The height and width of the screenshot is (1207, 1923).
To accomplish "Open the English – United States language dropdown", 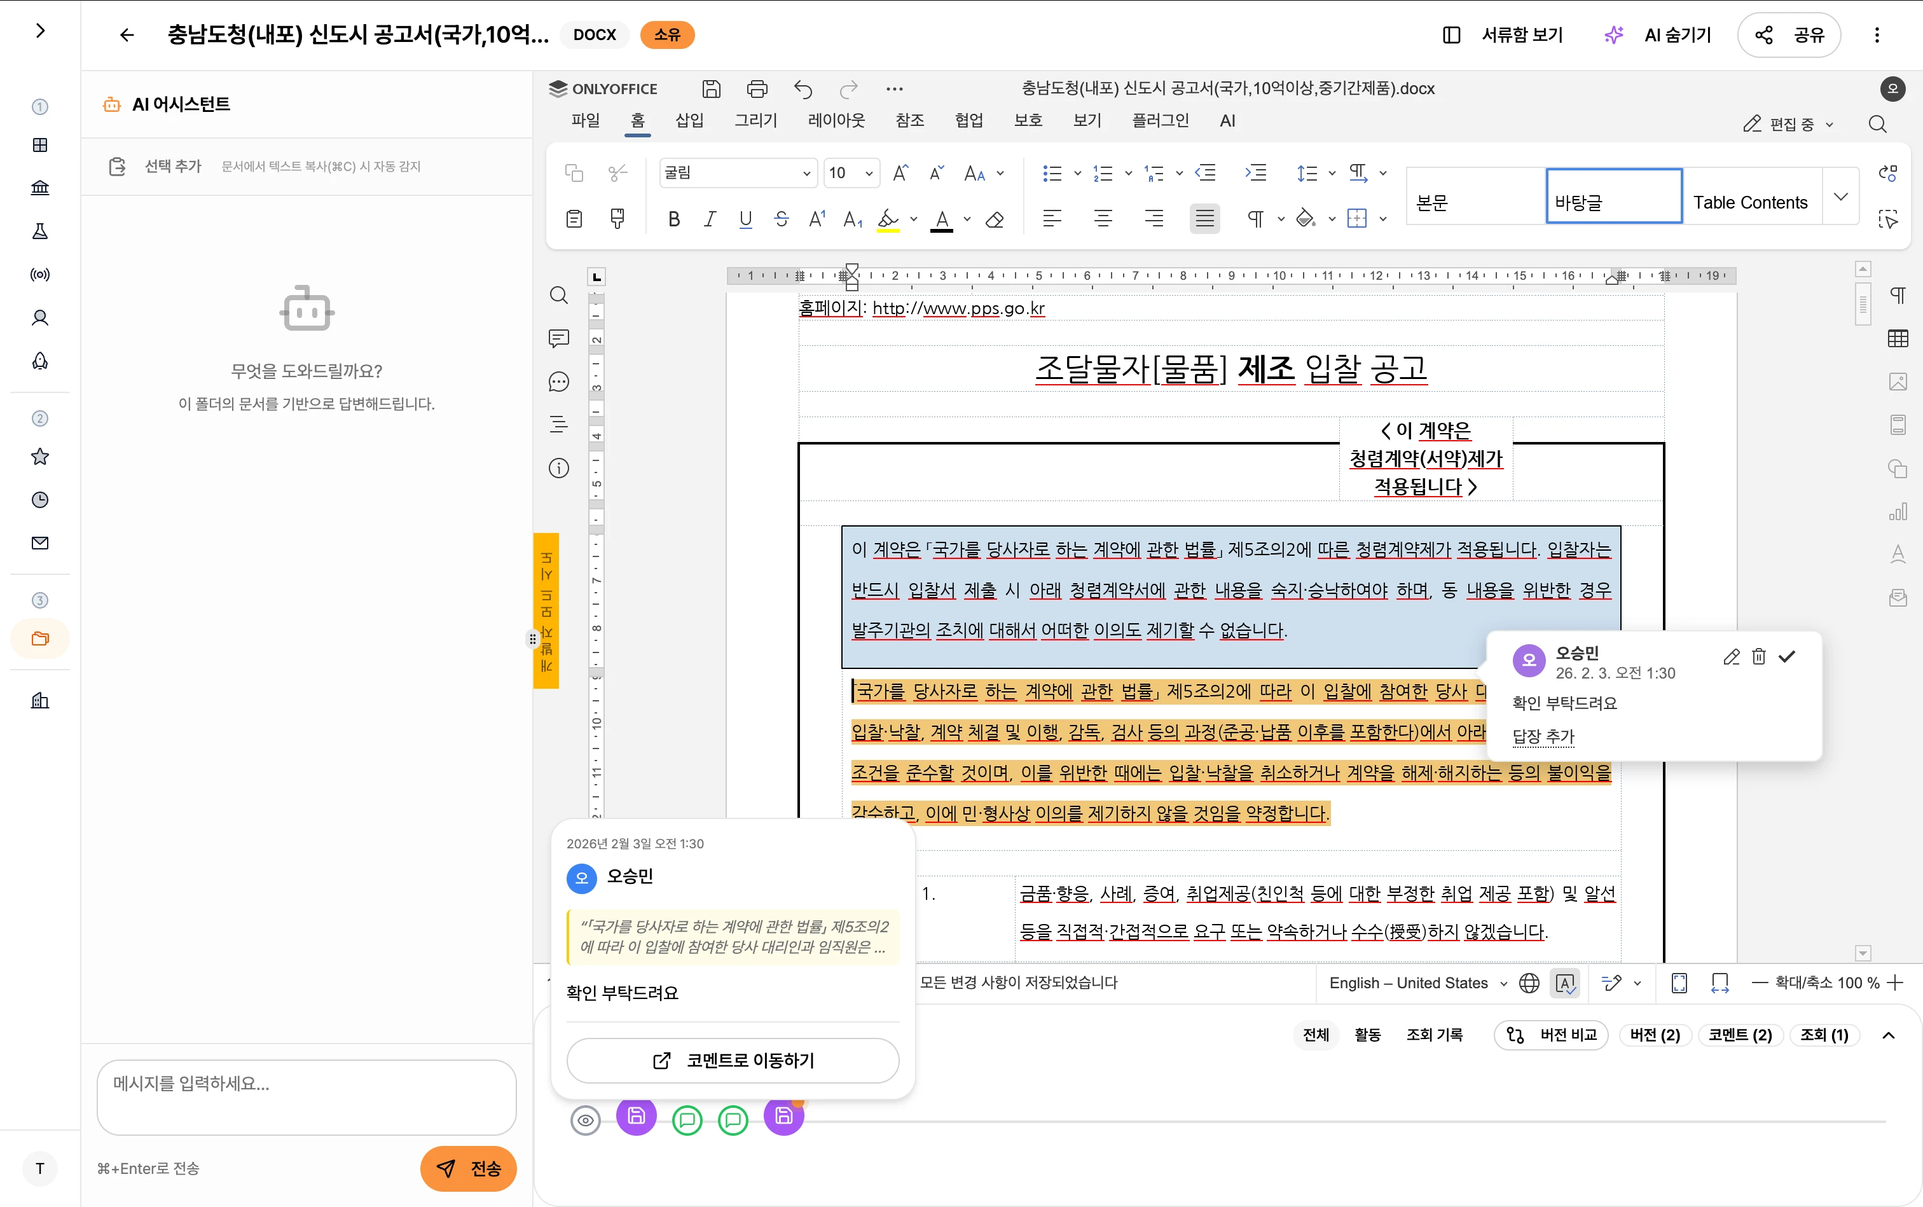I will click(x=1417, y=983).
